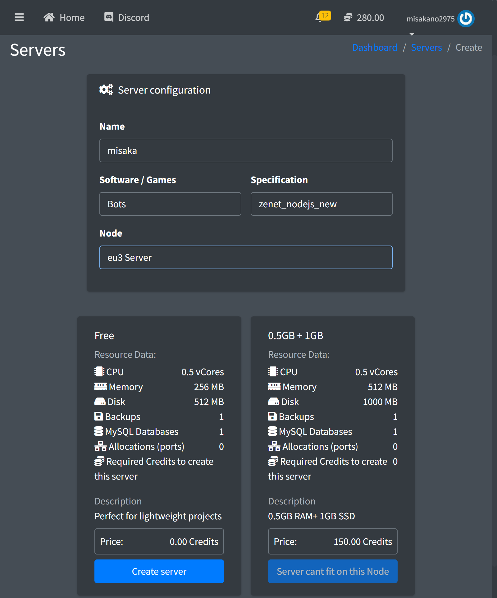The height and width of the screenshot is (598, 497).
Task: Open the hamburger sidebar menu
Action: [19, 17]
